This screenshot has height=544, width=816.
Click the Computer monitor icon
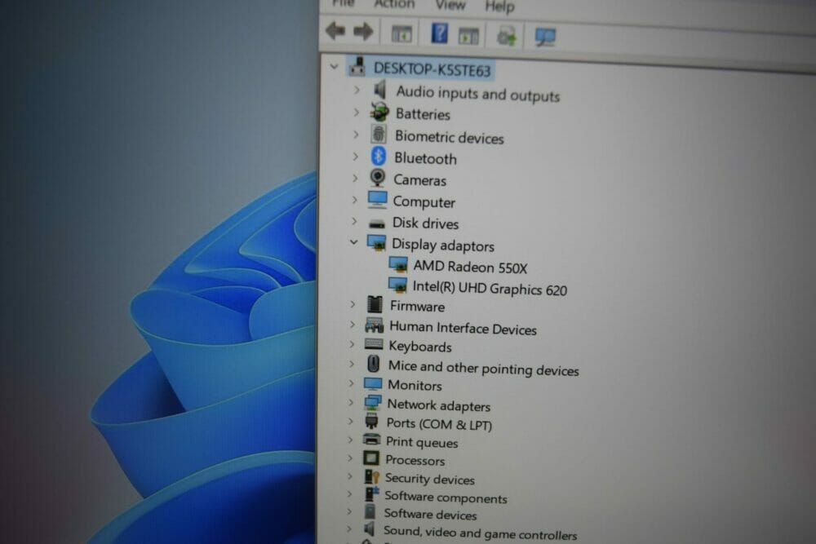[x=377, y=200]
